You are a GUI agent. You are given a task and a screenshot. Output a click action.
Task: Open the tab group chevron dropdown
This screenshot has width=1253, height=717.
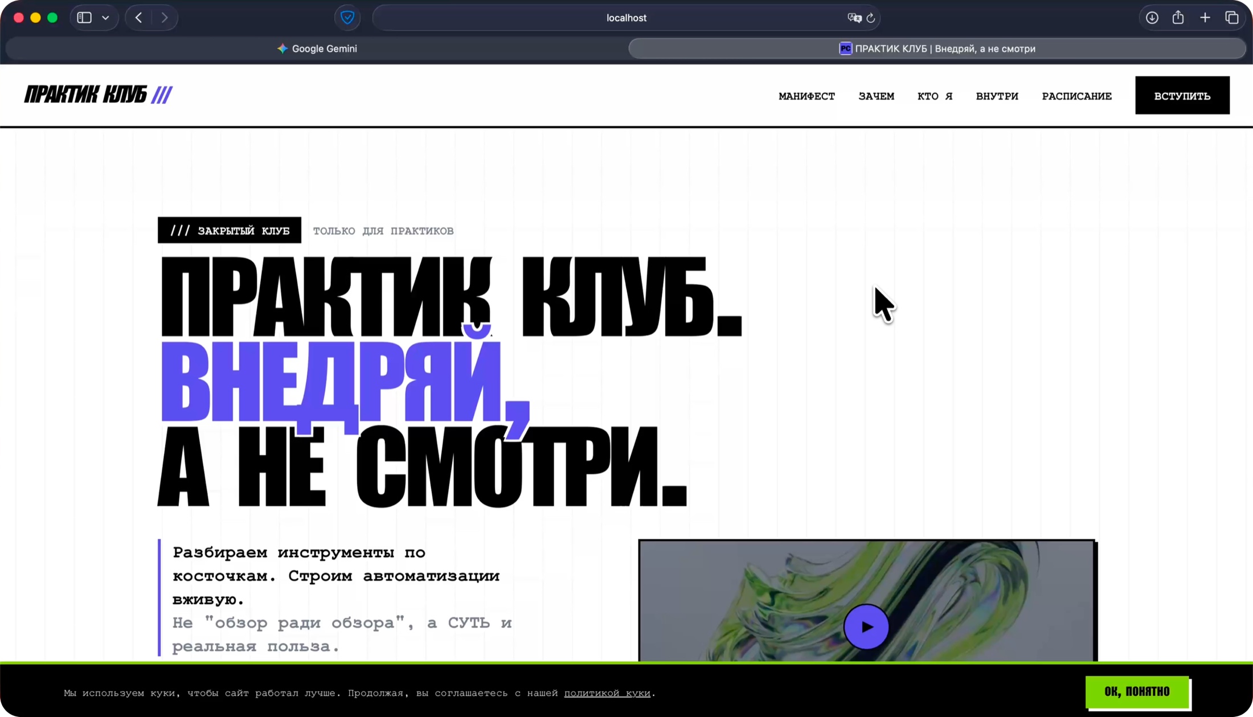[x=105, y=17]
